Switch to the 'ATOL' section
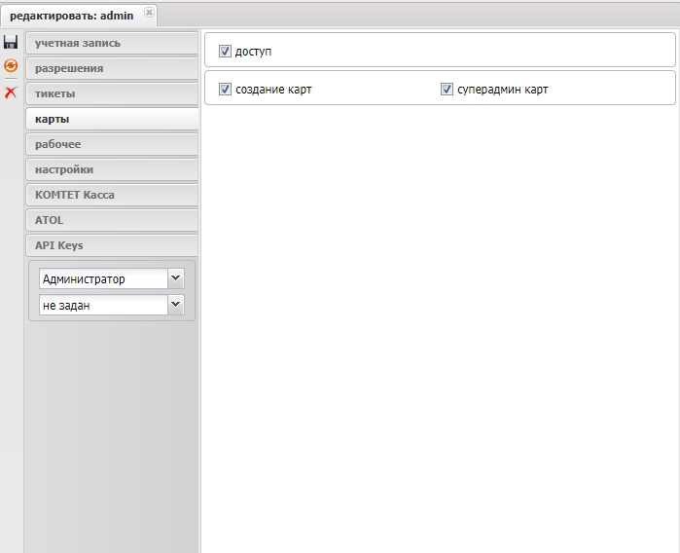This screenshot has height=553, width=680. tap(112, 220)
